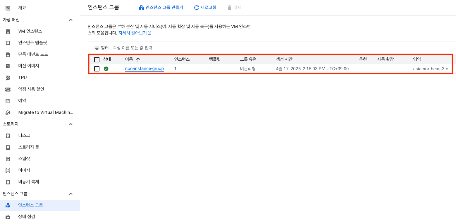Open VM 인스턴스 page

click(x=30, y=31)
